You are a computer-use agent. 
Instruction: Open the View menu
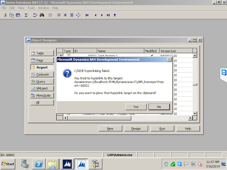pyautogui.click(x=21, y=8)
